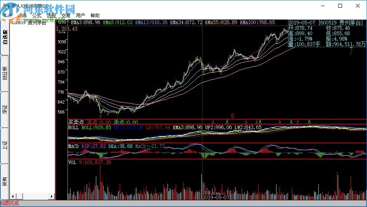
Task: Click the stock list's right scroll arrow
Action: 52,196
